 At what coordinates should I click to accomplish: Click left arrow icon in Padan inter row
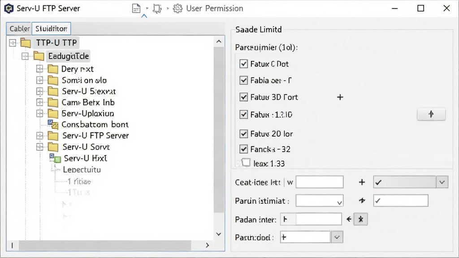[349, 219]
